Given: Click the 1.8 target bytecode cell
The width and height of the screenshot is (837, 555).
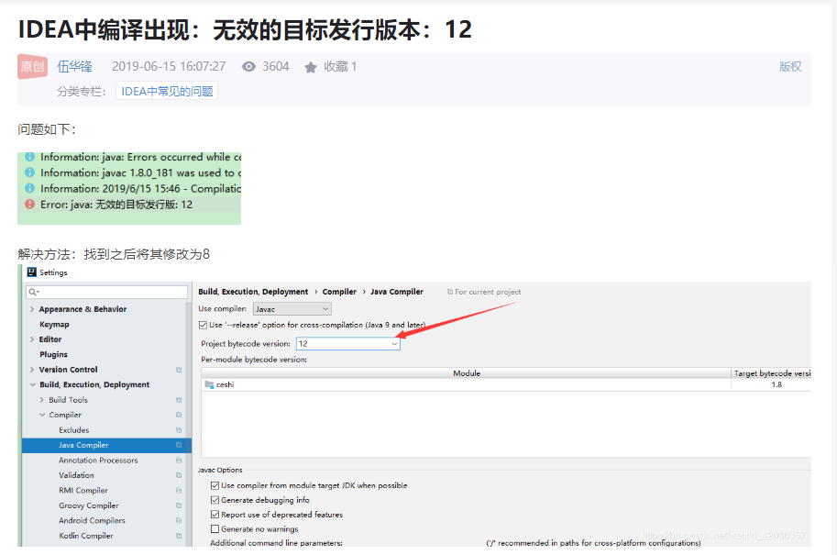Looking at the screenshot, I should (776, 384).
